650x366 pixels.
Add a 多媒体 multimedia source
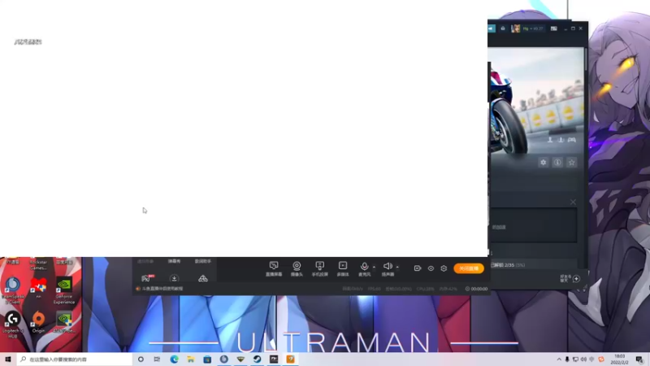[343, 269]
